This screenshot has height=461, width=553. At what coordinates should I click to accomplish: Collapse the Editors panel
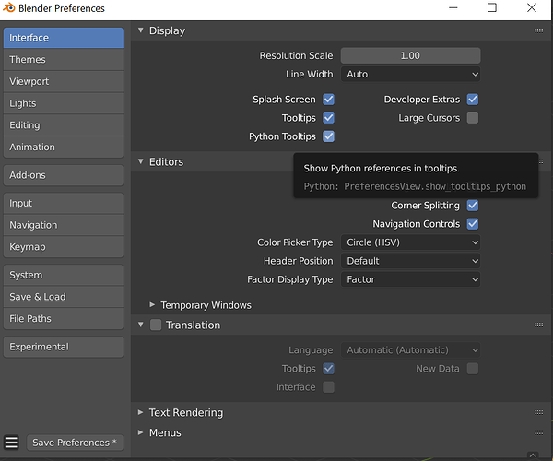click(x=141, y=161)
